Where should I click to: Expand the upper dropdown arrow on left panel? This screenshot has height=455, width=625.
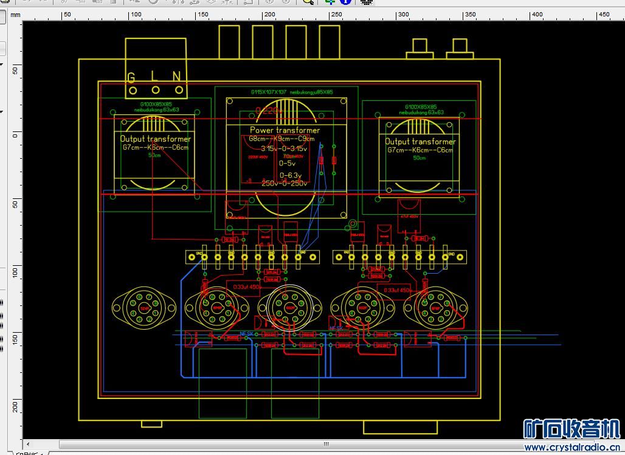pos(2,63)
